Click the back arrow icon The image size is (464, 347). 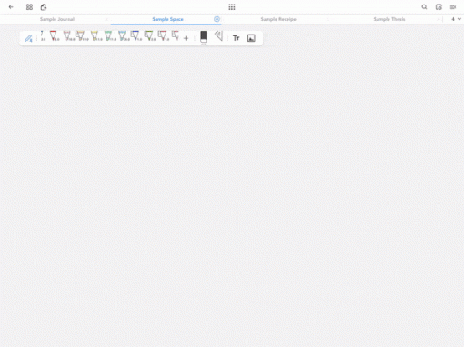pyautogui.click(x=11, y=7)
